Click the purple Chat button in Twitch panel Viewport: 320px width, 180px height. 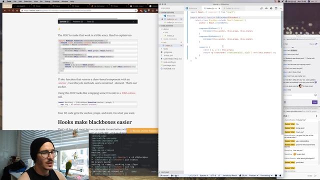314,102
